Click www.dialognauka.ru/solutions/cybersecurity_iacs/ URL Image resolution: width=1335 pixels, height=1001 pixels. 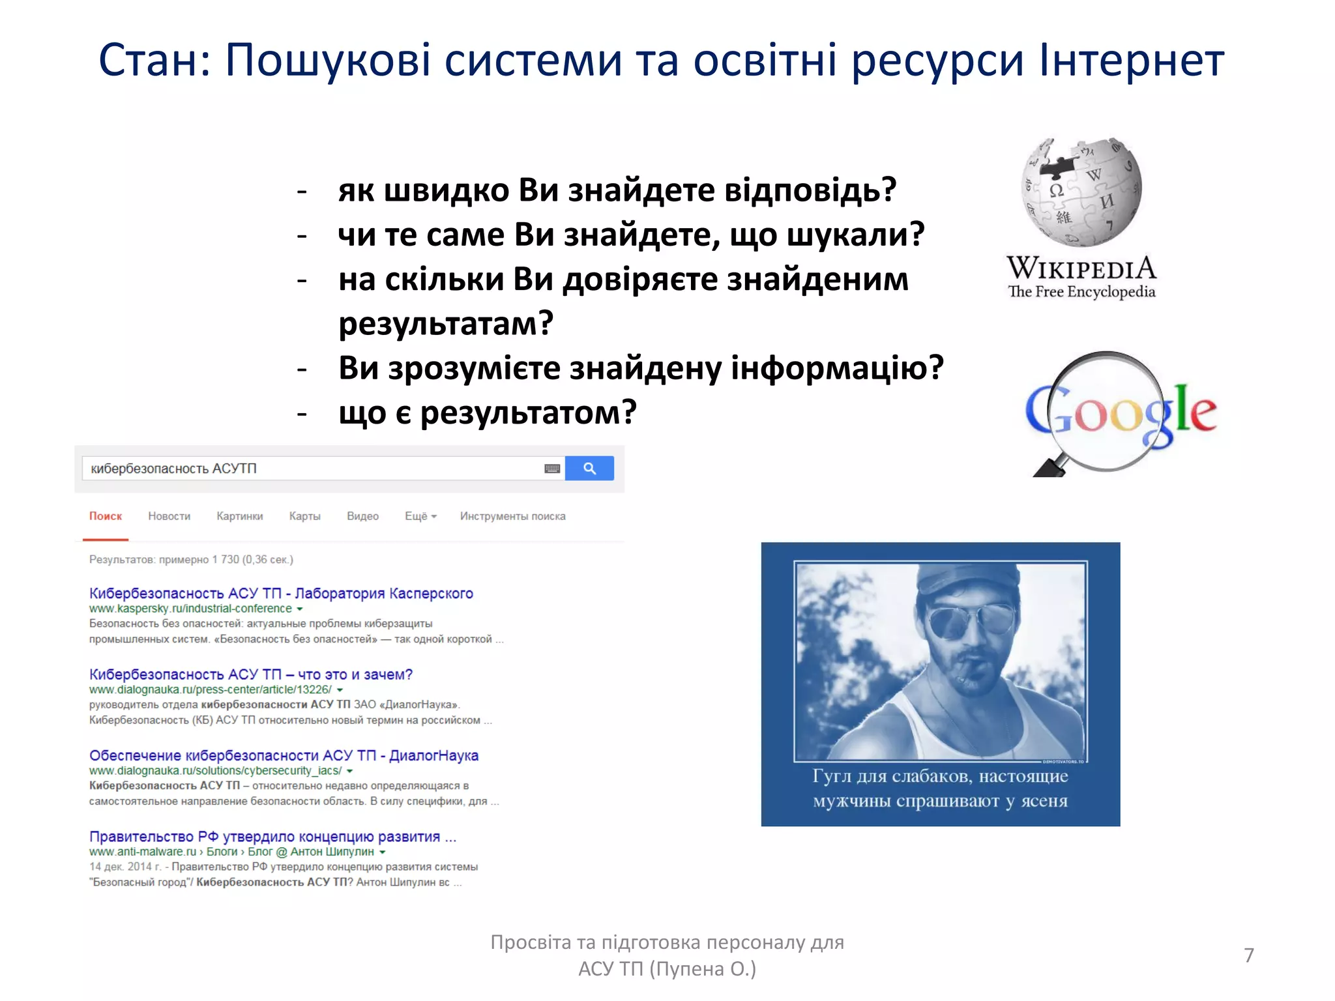click(215, 771)
